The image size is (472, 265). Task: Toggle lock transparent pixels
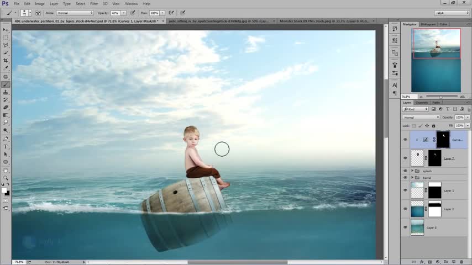pos(414,126)
